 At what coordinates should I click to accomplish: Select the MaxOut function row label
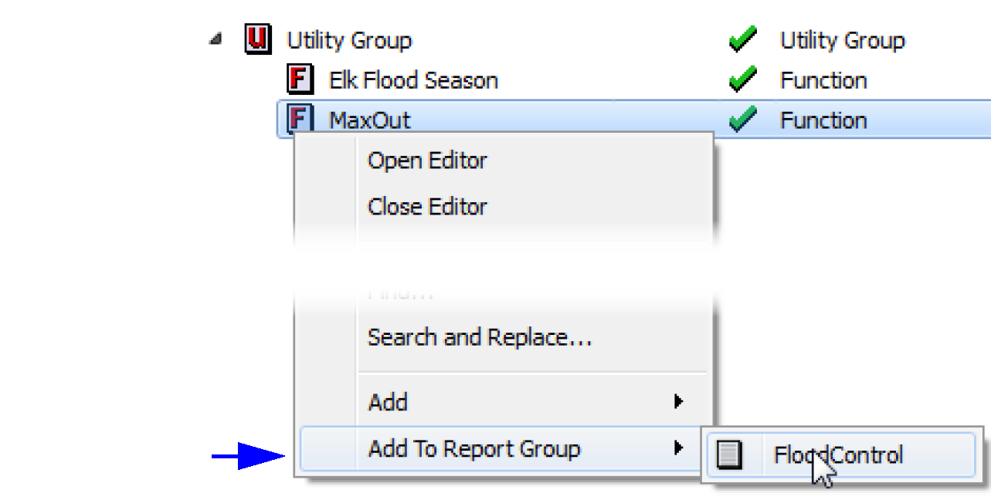point(370,120)
